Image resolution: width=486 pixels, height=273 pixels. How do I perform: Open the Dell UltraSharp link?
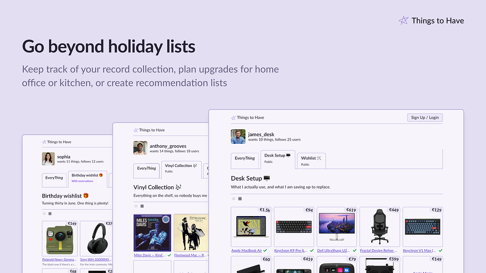[x=333, y=250]
